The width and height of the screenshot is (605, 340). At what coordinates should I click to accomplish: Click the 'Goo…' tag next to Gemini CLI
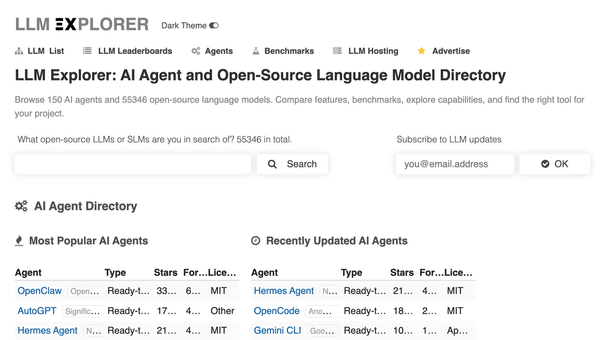click(323, 331)
